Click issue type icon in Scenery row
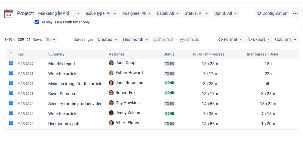The height and width of the screenshot is (141, 303). [x=11, y=103]
